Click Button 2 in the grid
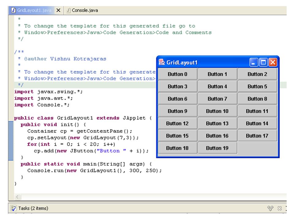 point(258,74)
